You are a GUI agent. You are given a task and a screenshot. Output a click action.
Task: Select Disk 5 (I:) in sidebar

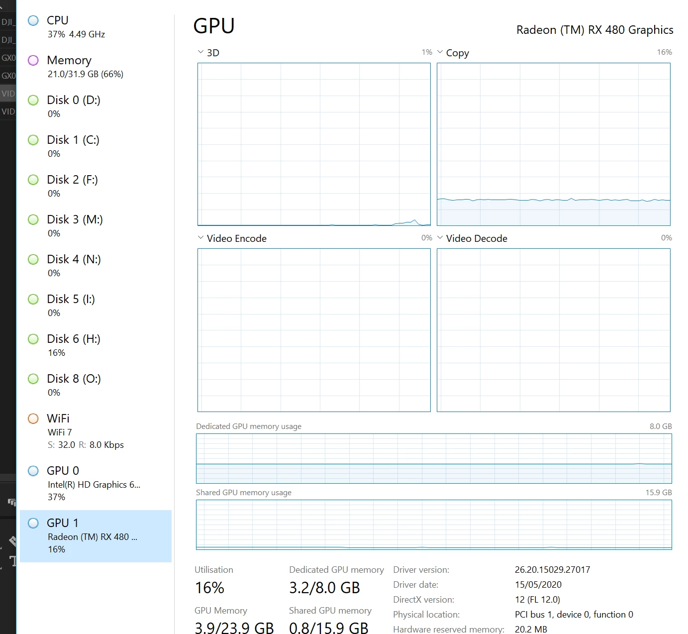[96, 306]
